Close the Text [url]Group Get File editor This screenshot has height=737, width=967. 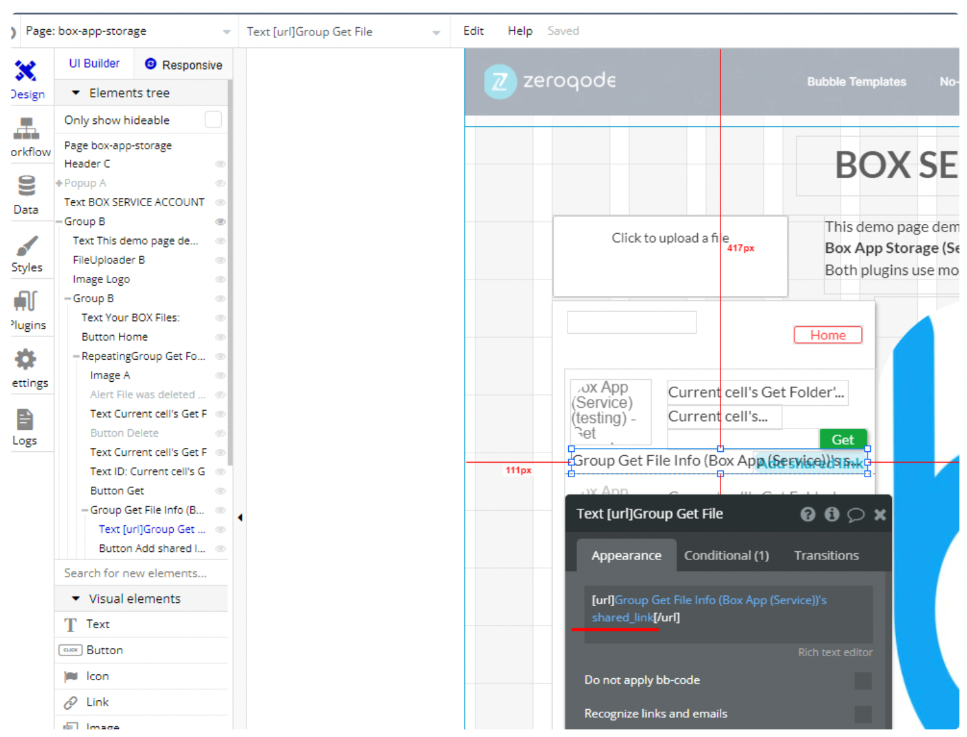[x=880, y=515]
